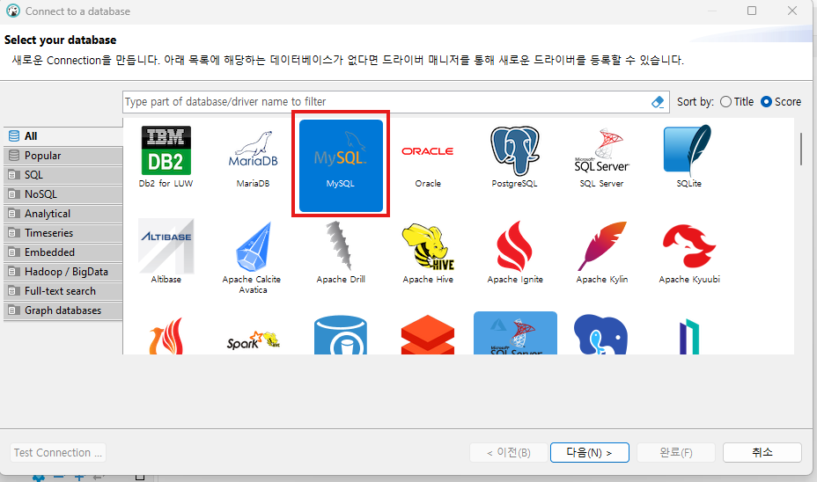817x482 pixels.
Task: Open the Popular category
Action: [63, 156]
